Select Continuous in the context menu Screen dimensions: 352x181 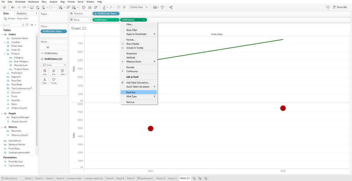click(x=139, y=71)
